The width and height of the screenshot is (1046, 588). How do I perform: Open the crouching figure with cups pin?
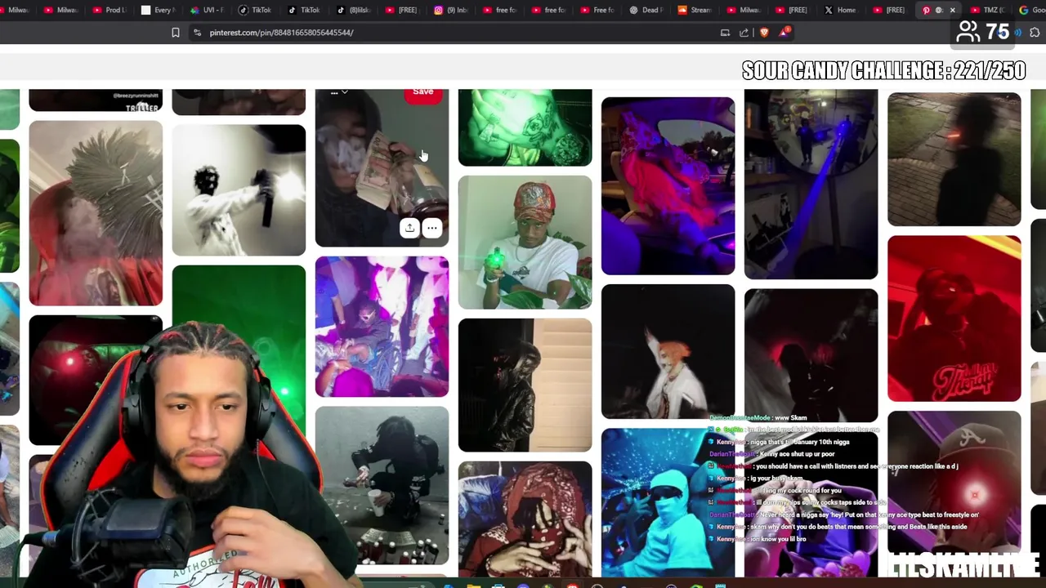[382, 486]
